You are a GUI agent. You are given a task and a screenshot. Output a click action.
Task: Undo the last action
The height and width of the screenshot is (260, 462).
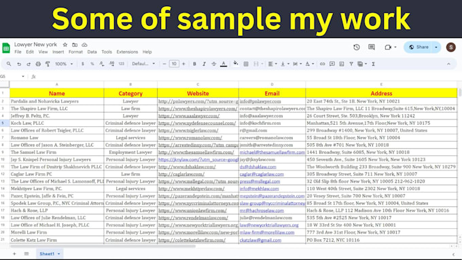point(19,64)
